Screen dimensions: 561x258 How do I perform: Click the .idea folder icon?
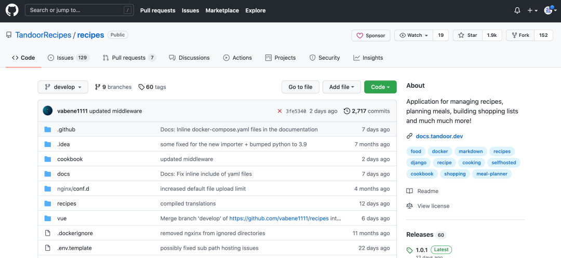pyautogui.click(x=48, y=144)
